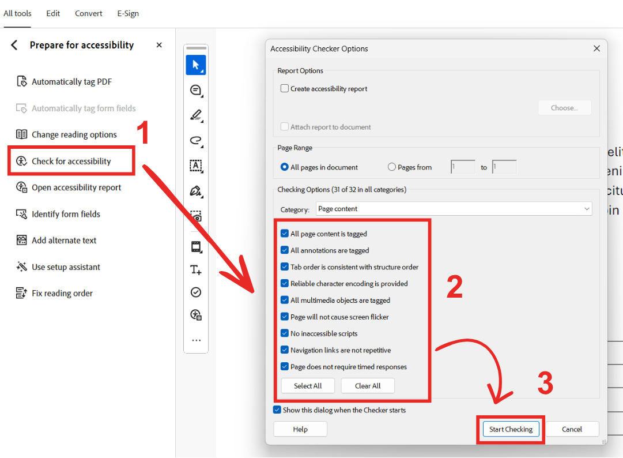Viewport: 623px width, 458px height.
Task: Uncheck All multimedia objects are tagged
Action: [285, 300]
